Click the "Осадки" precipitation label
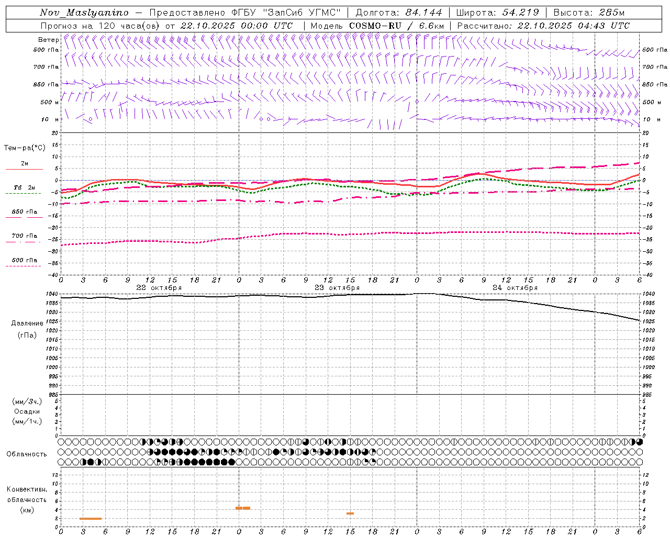This screenshot has height=536, width=670. click(27, 411)
